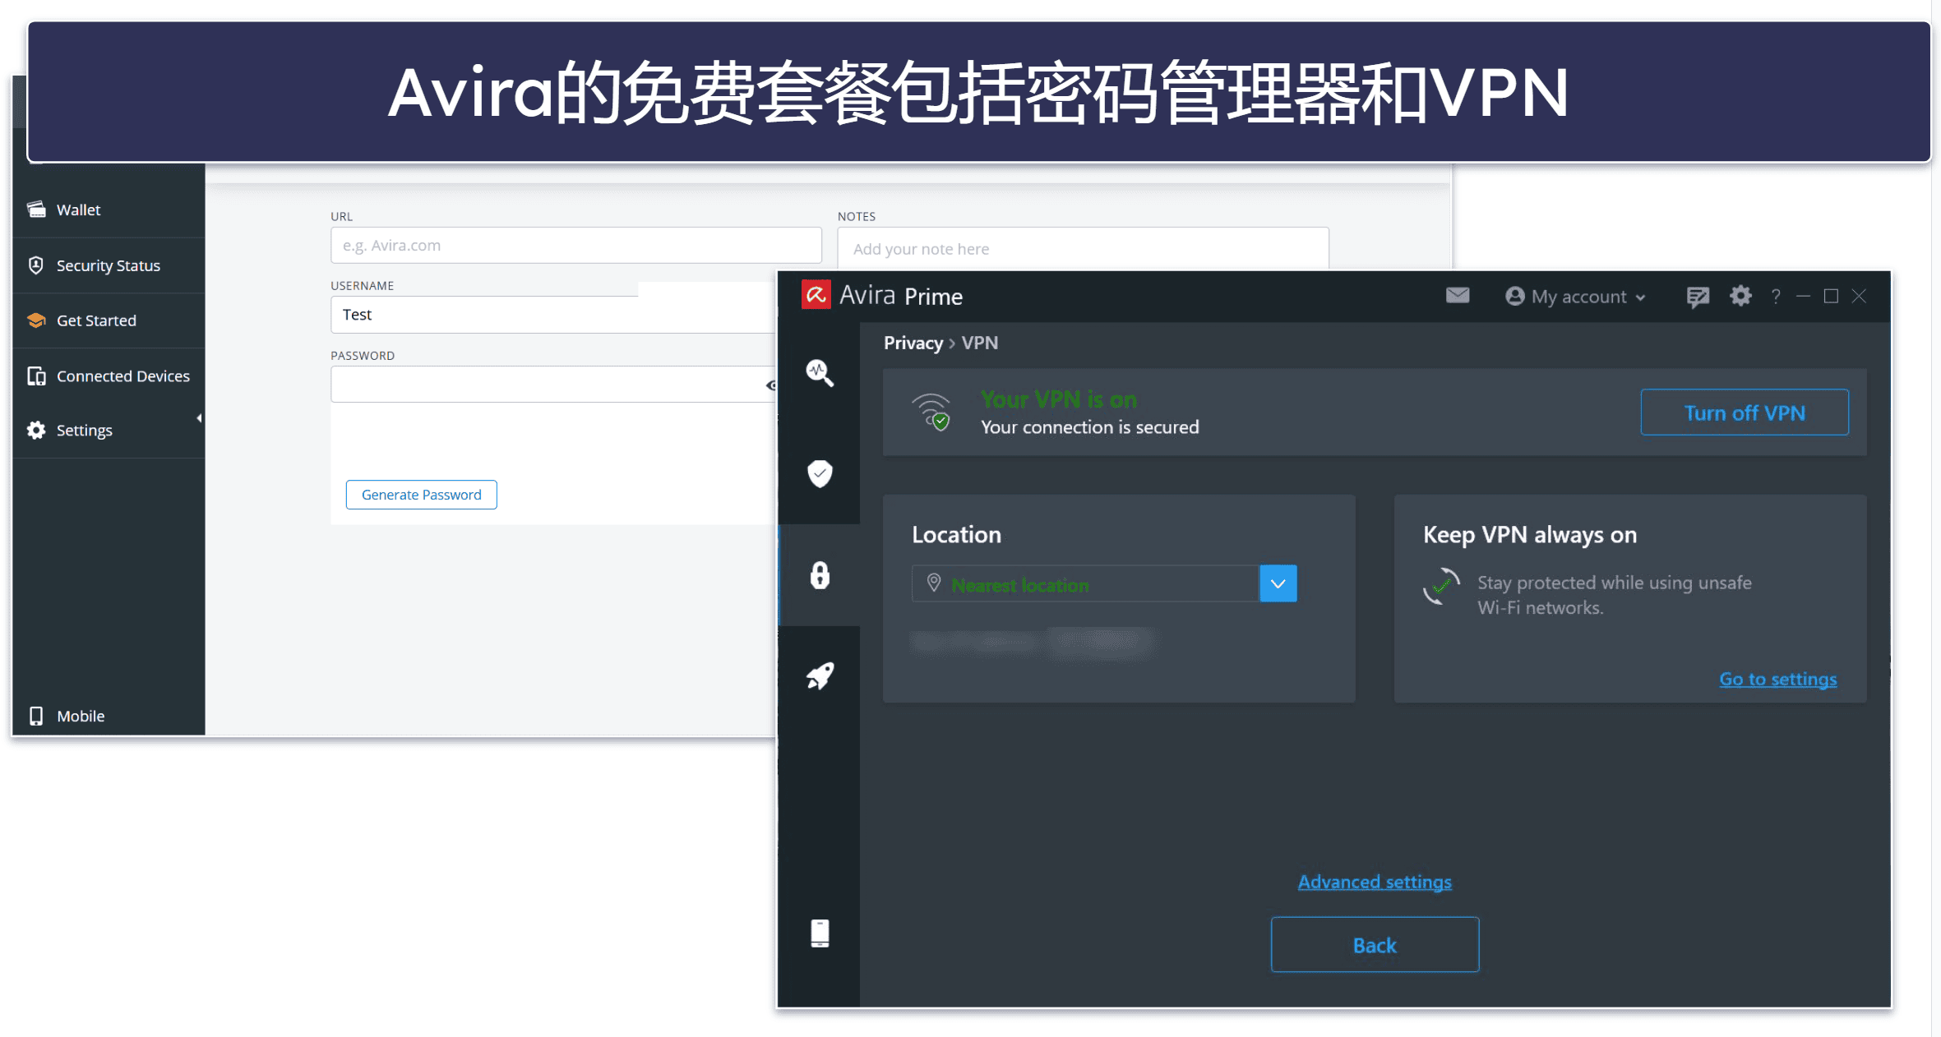The image size is (1941, 1037).
Task: Toggle password visibility eye icon
Action: coord(771,385)
